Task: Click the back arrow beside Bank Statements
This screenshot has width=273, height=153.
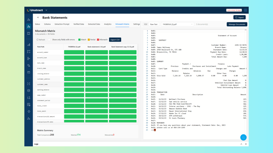Action: tap(38, 18)
